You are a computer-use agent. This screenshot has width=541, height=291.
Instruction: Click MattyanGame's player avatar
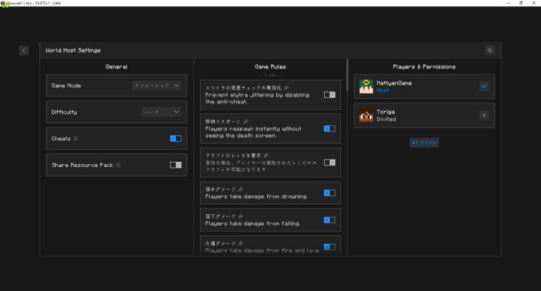click(x=366, y=87)
